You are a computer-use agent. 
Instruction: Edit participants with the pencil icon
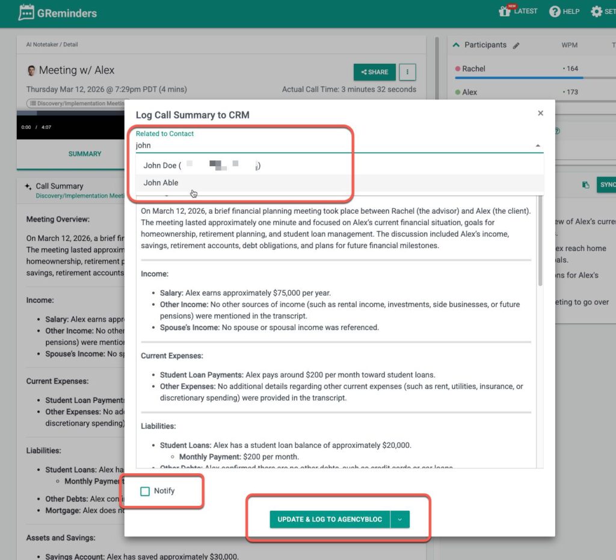pos(516,46)
